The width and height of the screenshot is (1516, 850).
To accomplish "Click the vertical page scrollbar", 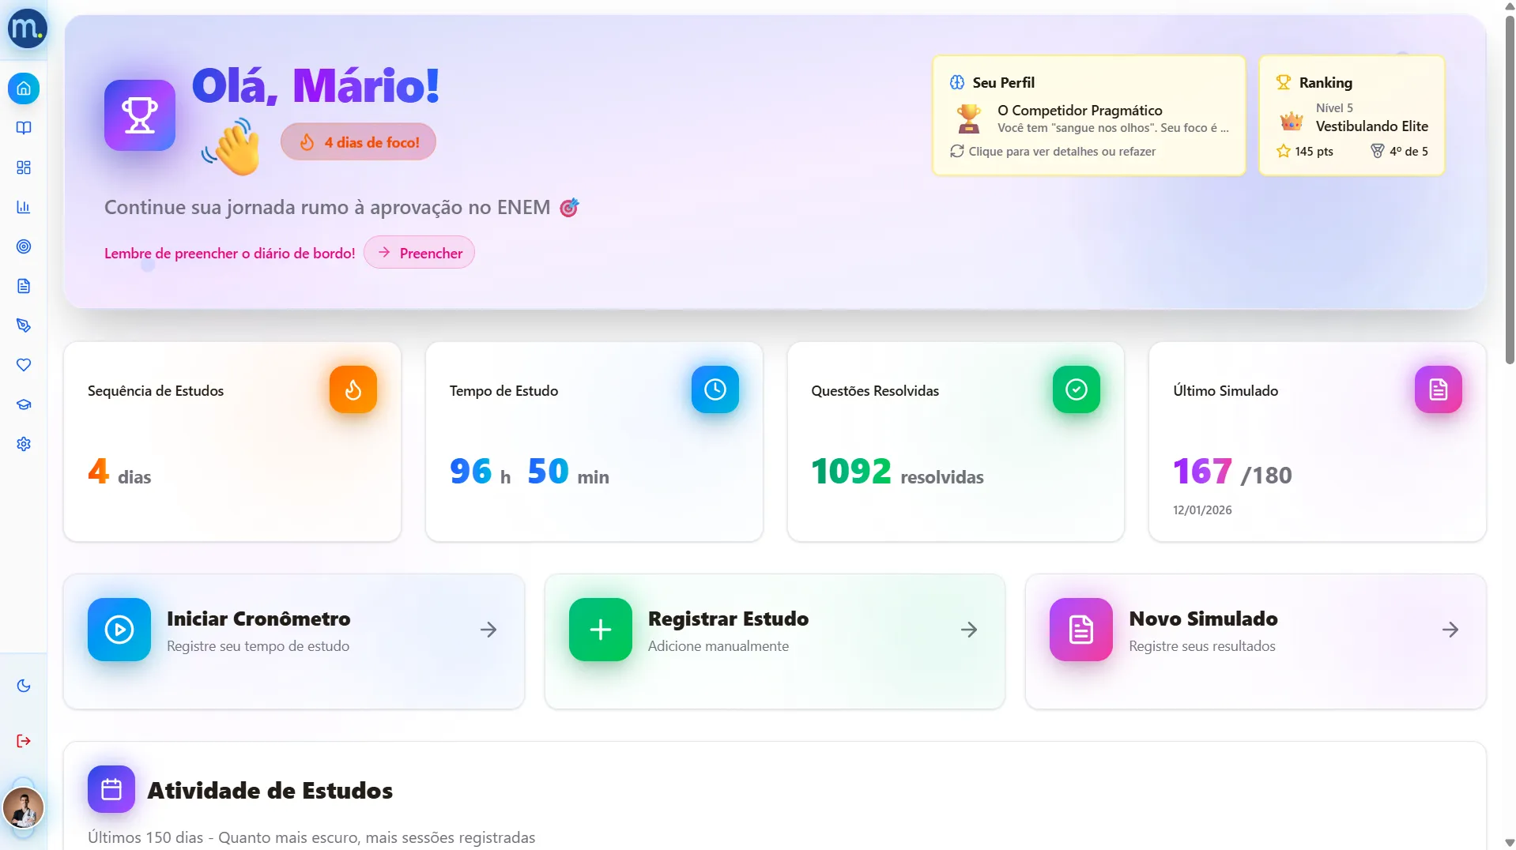I will [1510, 190].
